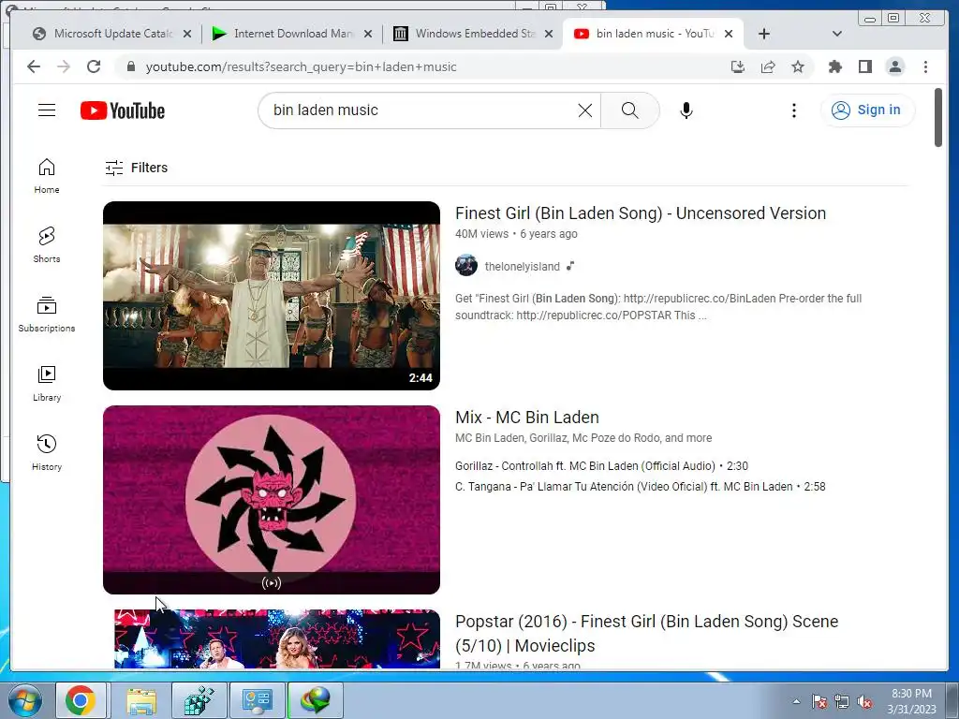Open thelonelyisland channel link
The image size is (959, 719).
click(522, 266)
